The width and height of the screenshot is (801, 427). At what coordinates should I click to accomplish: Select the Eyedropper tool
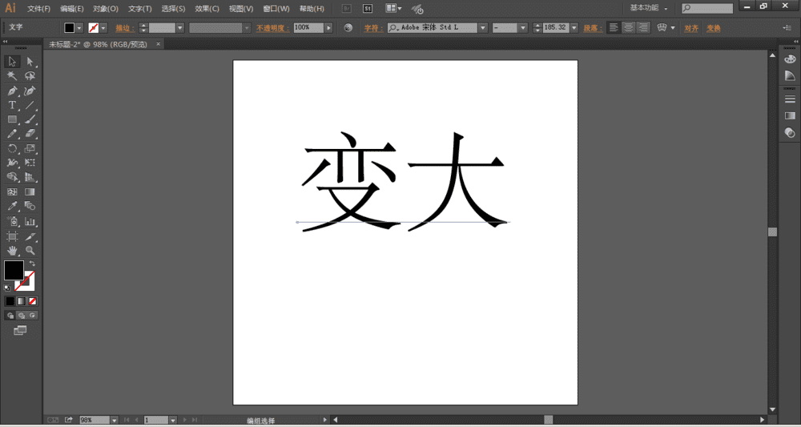coord(12,207)
